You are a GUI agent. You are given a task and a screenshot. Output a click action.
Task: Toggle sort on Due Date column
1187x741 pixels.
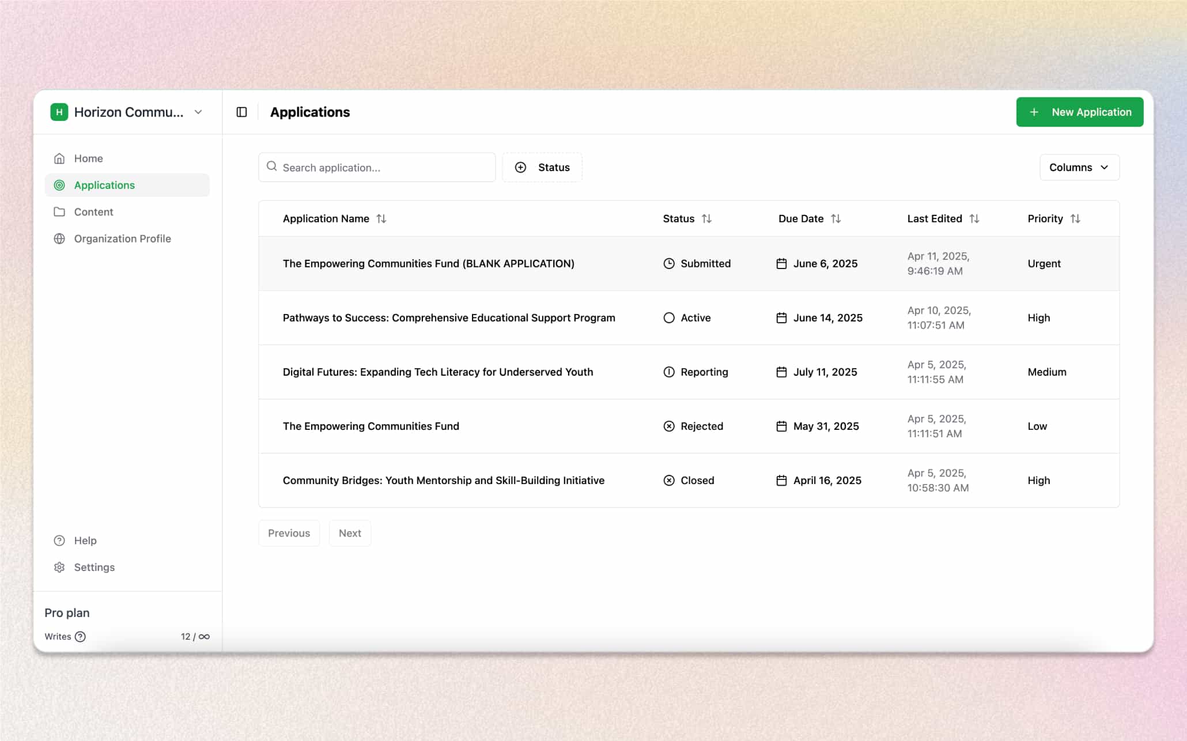836,218
